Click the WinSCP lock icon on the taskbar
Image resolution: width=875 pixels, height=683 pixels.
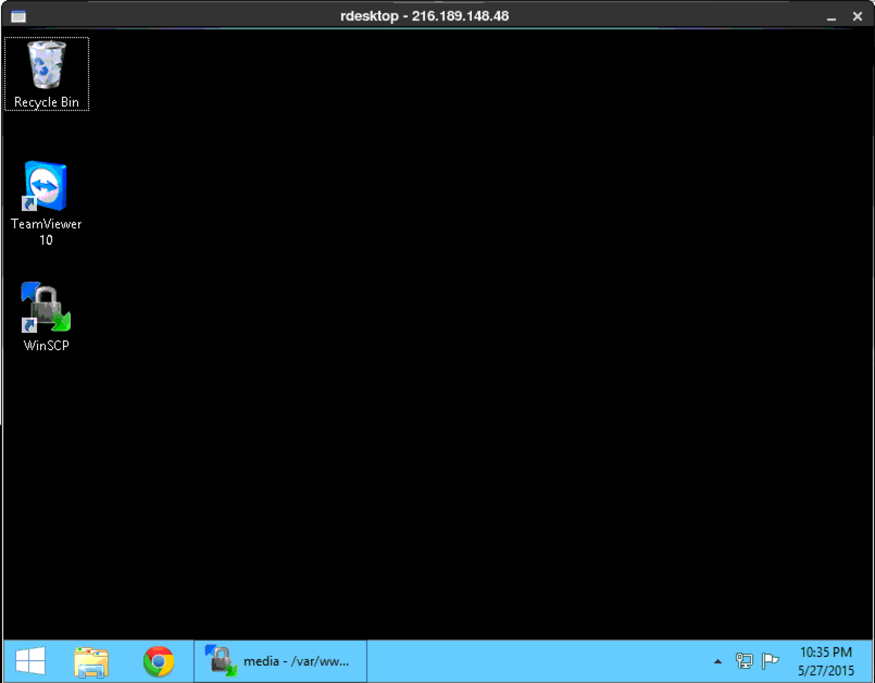220,661
